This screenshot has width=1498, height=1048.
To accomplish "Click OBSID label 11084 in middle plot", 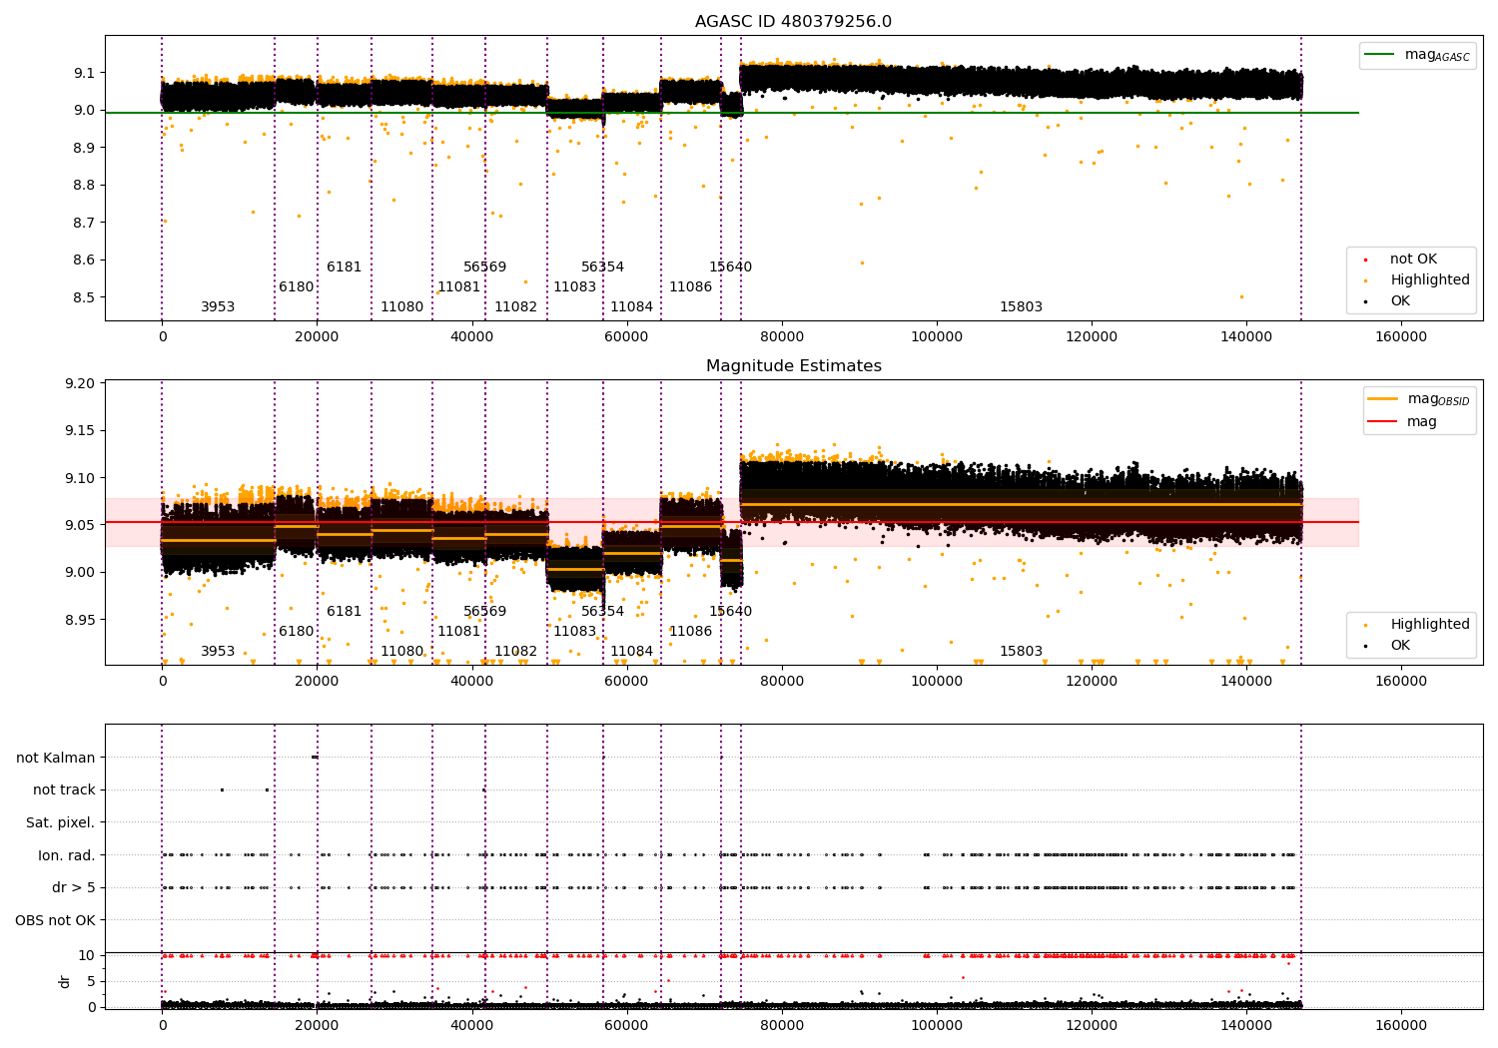I will 631,652.
